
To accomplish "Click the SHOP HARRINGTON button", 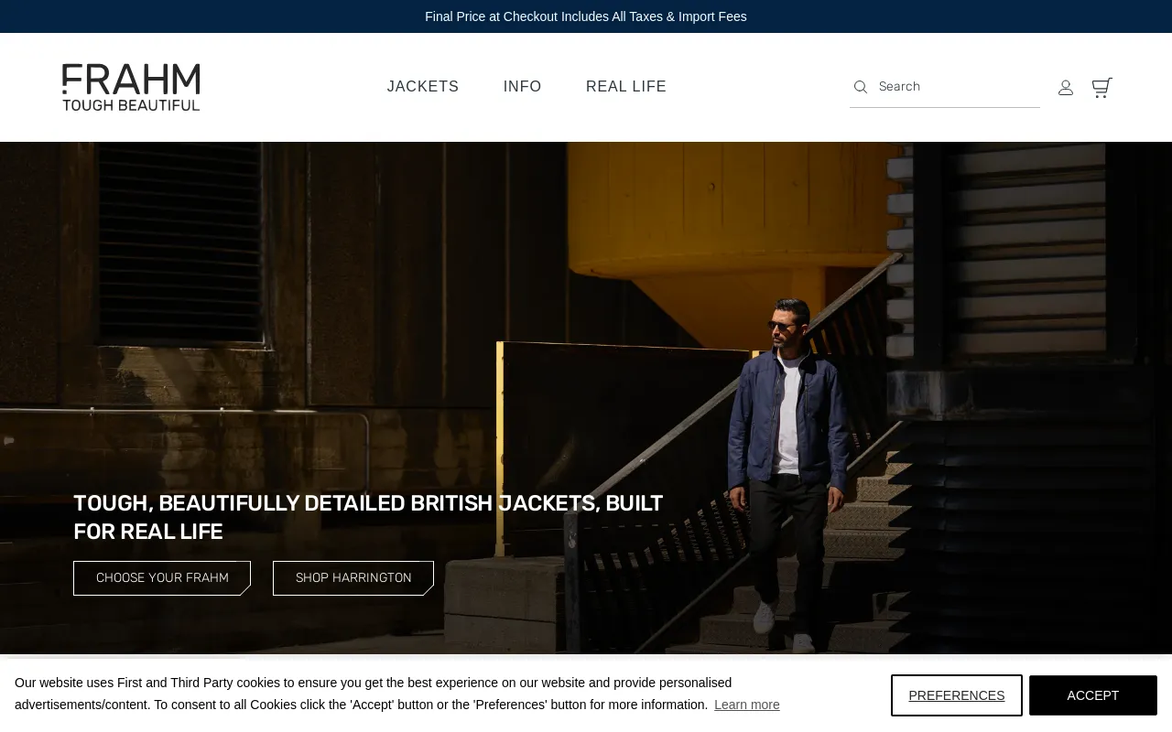I will tap(353, 578).
